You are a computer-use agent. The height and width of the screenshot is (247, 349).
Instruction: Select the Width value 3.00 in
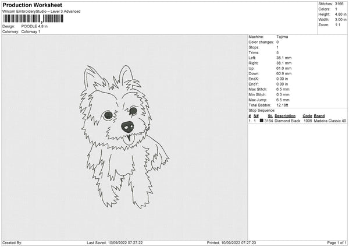(x=340, y=20)
